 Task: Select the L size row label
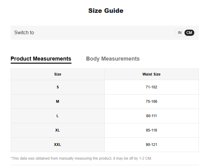pyautogui.click(x=57, y=116)
